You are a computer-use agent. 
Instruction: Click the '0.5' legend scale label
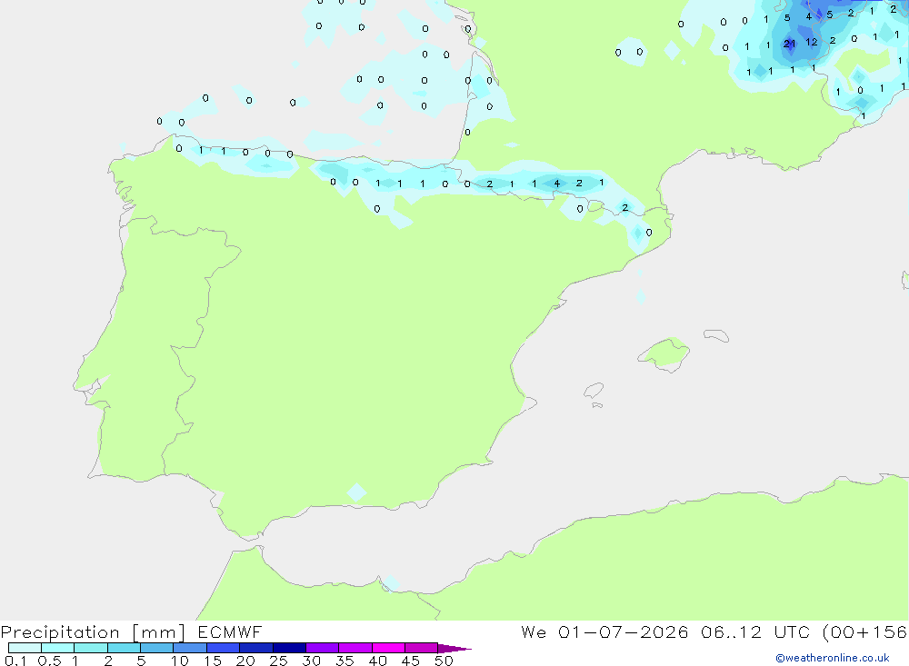[49, 661]
